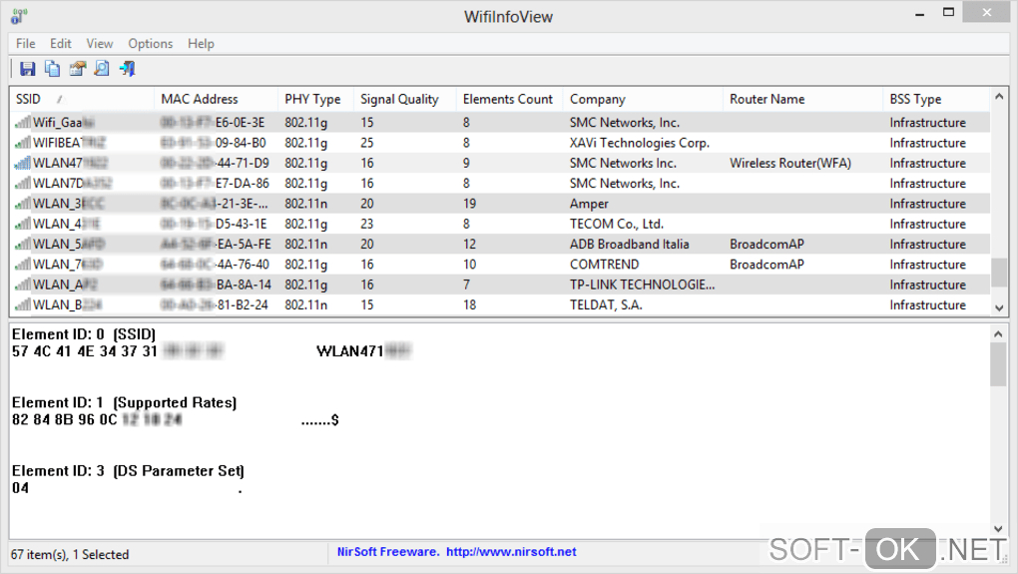Click the MAC ending BA-8A-14

[215, 285]
